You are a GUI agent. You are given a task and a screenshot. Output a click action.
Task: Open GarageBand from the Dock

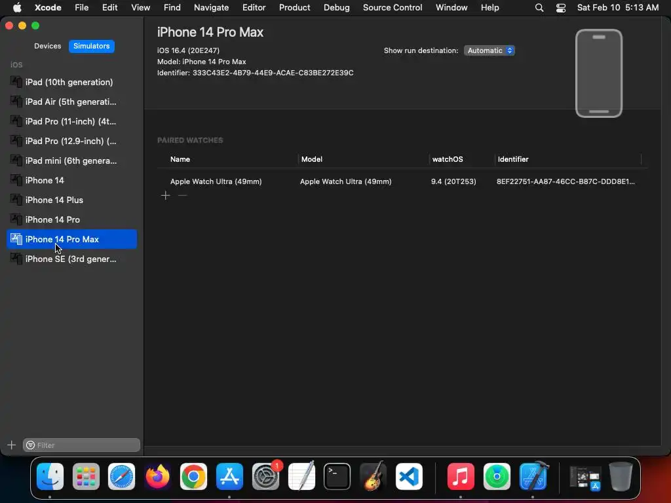pyautogui.click(x=373, y=477)
